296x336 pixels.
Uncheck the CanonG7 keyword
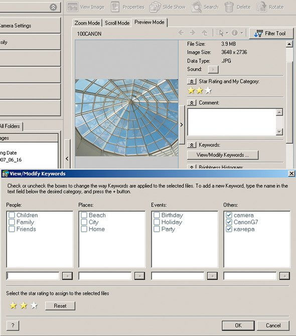(x=229, y=222)
